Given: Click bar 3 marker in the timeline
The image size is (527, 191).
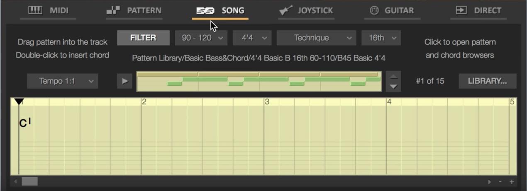Looking at the screenshot, I should tap(267, 102).
